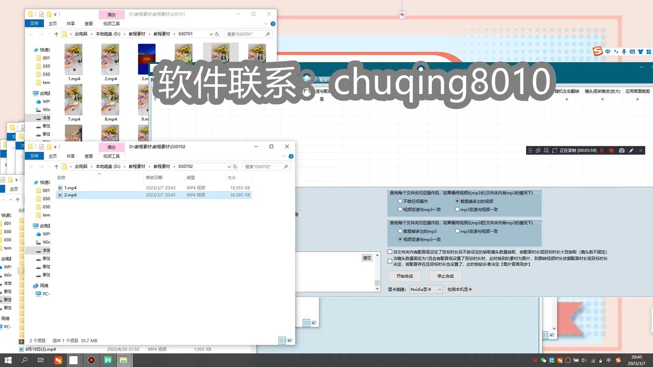Open 查看 tab in 030701 window
Viewport: 653px width, 367px height.
pos(89,23)
